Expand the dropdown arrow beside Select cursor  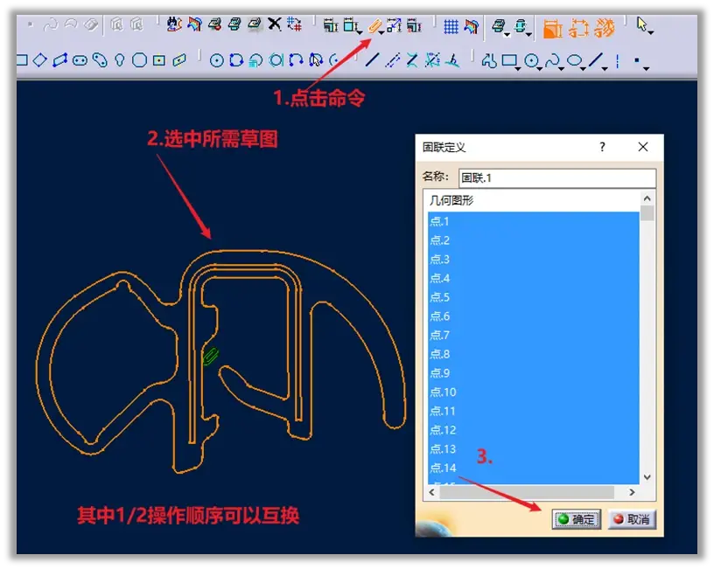click(651, 32)
